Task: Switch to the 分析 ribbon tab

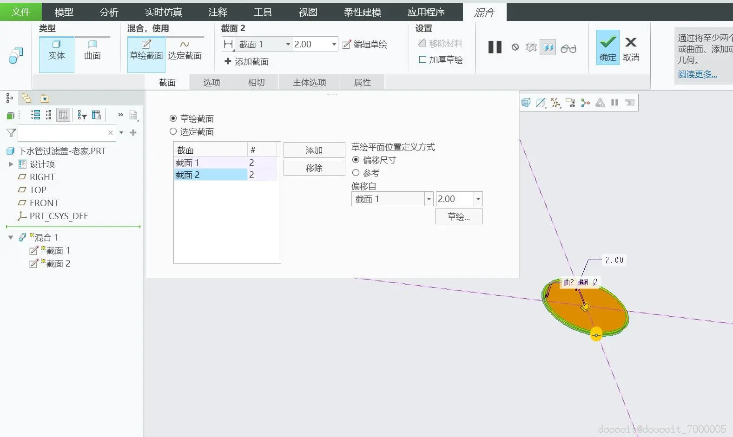Action: point(109,12)
